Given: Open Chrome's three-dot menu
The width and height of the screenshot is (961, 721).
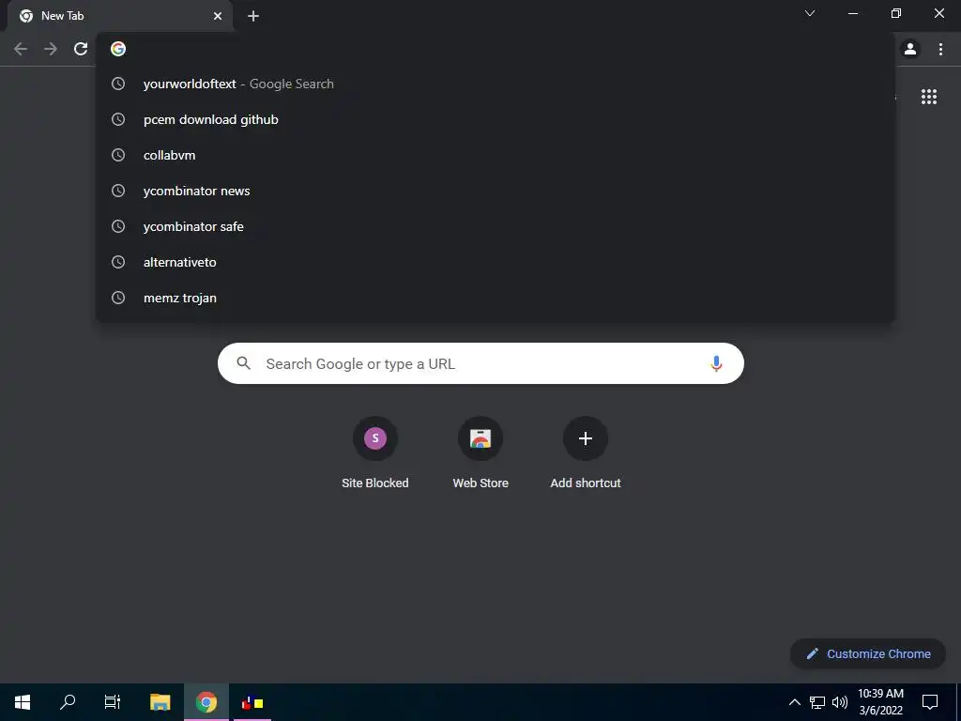Looking at the screenshot, I should click(940, 49).
